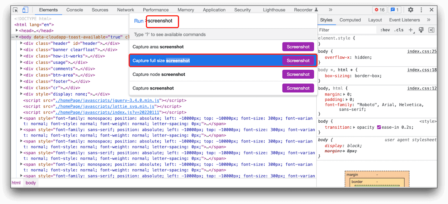
Task: Expand the div class usage node
Action: point(21,62)
